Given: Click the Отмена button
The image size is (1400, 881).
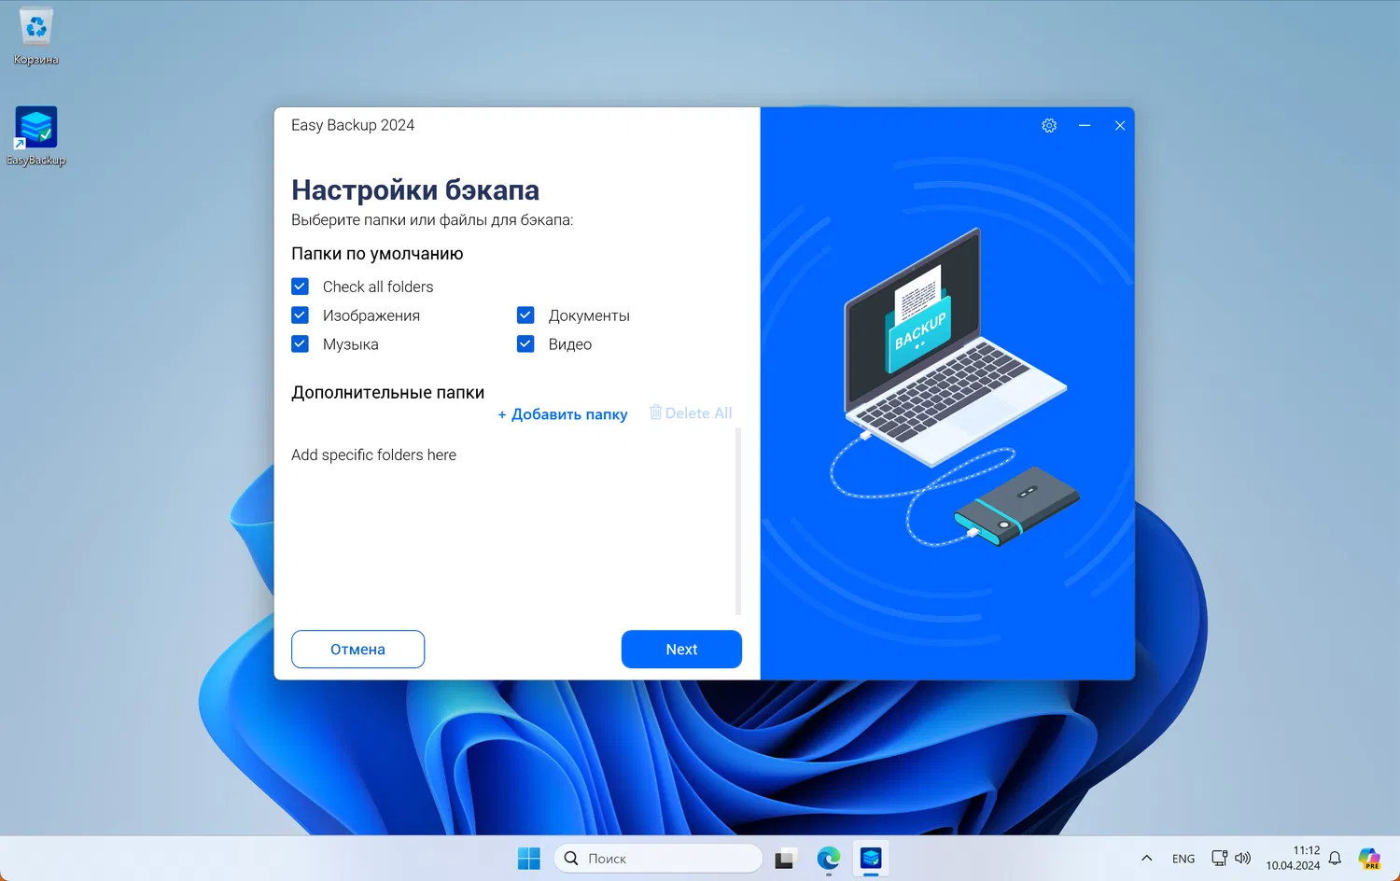Looking at the screenshot, I should coord(357,650).
